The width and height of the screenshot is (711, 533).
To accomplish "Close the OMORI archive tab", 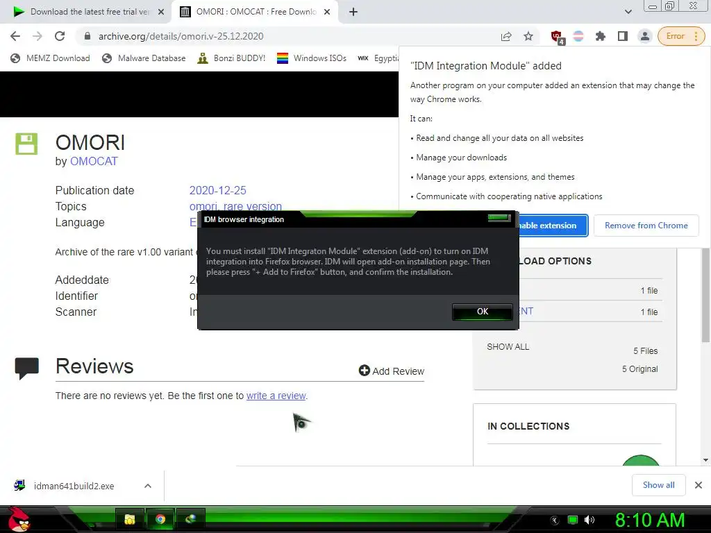I will [x=327, y=12].
